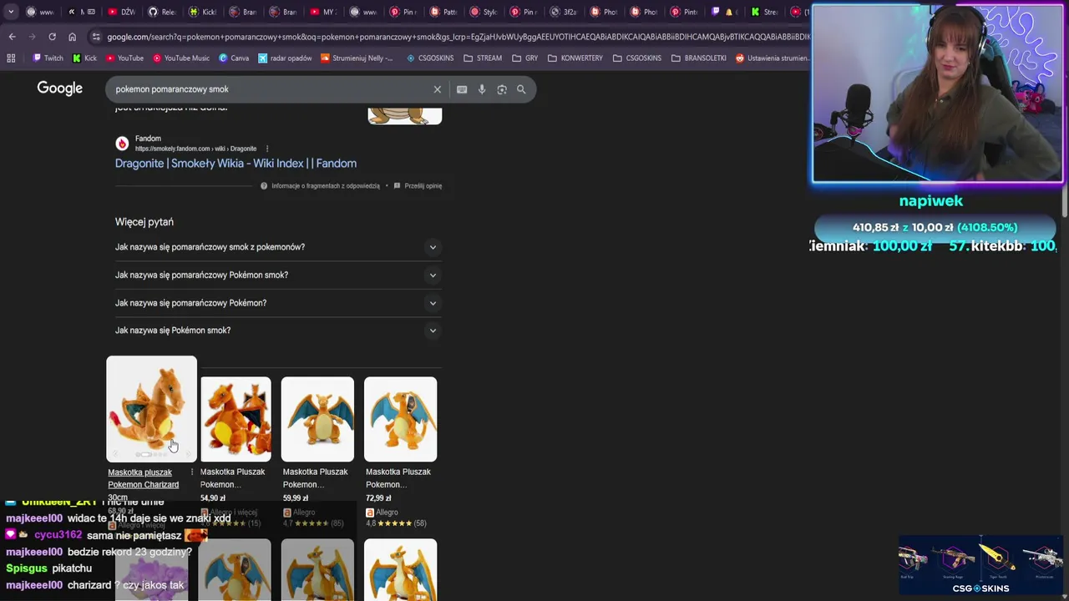The image size is (1069, 601).
Task: Click the '54,90 zł' price text
Action: point(213,498)
